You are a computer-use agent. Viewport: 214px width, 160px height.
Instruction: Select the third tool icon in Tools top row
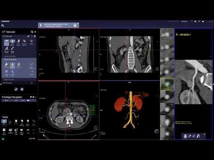16,122
